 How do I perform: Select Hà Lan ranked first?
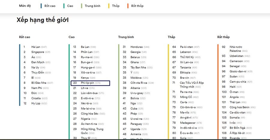click(36, 47)
